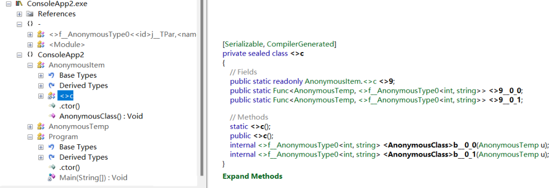Expand the <>f__AnonymousType0 type node

30,35
